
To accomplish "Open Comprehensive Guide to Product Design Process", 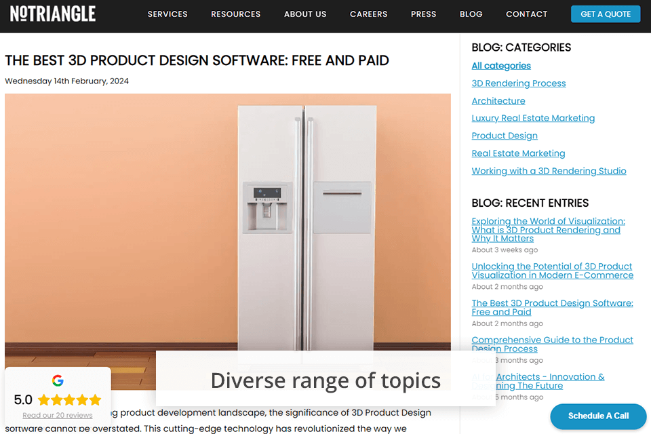I will tap(552, 344).
